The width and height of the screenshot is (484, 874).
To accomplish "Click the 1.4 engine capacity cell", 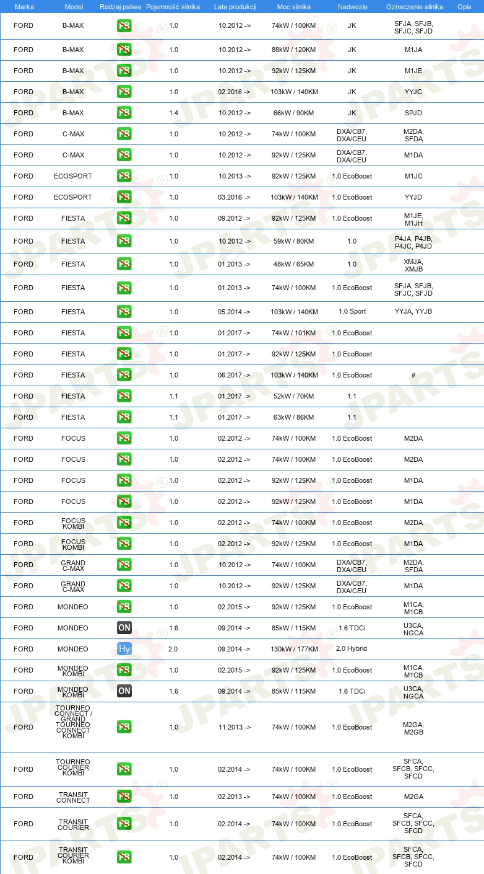I will coord(173,113).
